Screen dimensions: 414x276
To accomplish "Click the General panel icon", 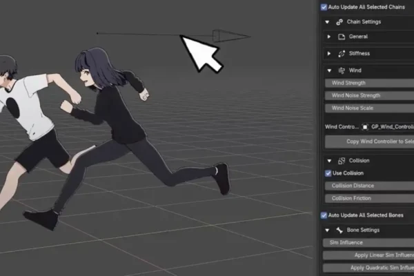I will [341, 36].
